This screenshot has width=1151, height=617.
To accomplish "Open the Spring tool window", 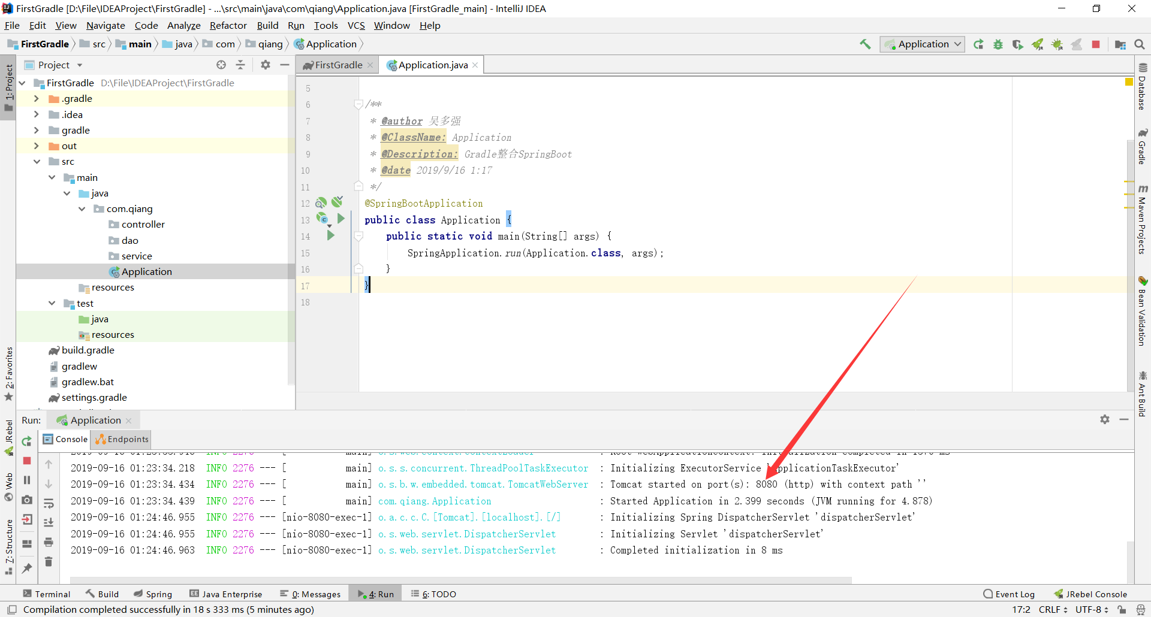I will (153, 594).
